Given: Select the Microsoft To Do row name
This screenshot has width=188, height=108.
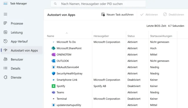Looking at the screenshot, I should point(66,42).
